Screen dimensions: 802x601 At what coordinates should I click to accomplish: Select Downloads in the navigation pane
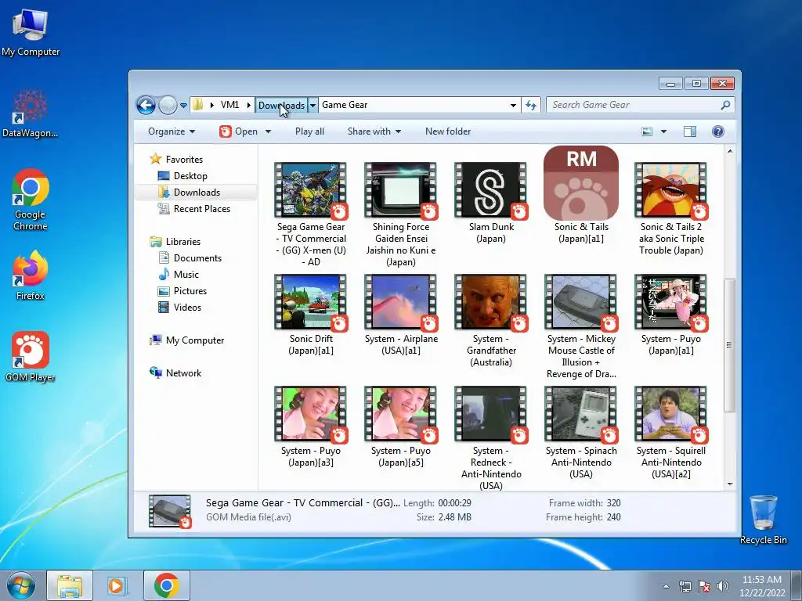coord(197,193)
